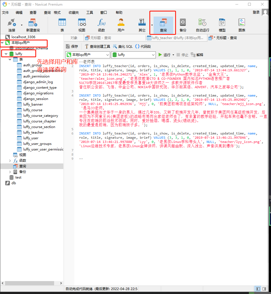This screenshot has width=271, height=294.
Task: Run the query with 运行 button
Action: (164, 55)
